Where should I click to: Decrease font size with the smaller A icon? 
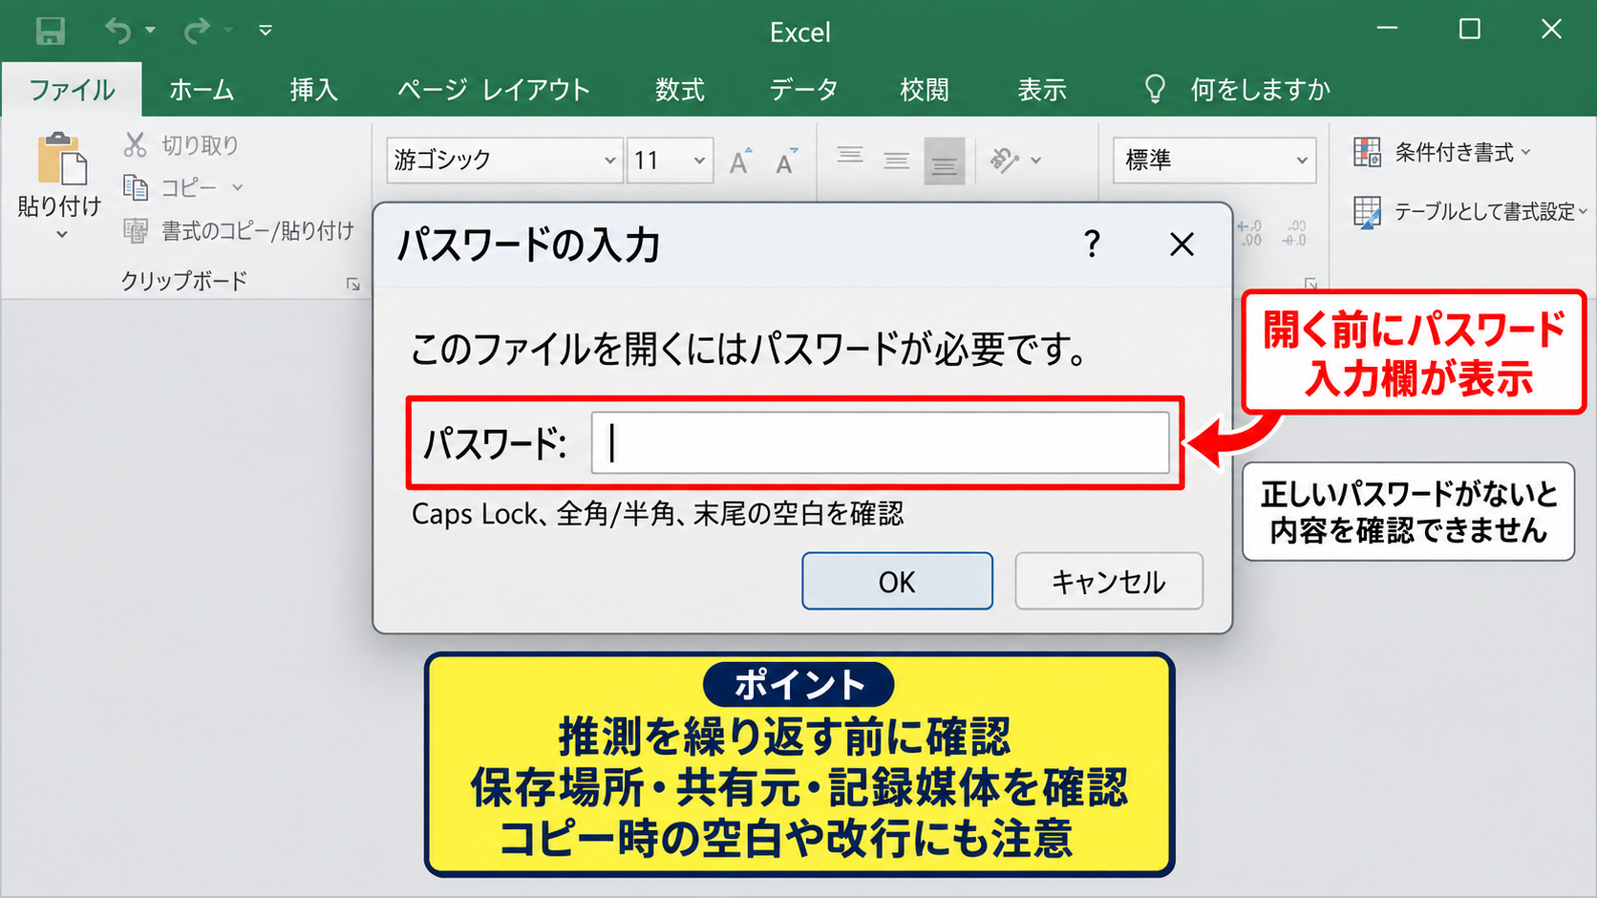(x=787, y=161)
